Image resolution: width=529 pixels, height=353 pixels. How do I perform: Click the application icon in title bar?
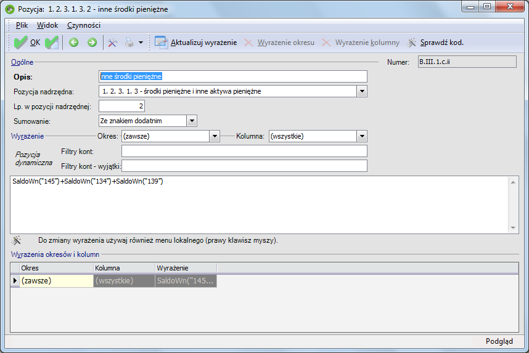(10, 9)
